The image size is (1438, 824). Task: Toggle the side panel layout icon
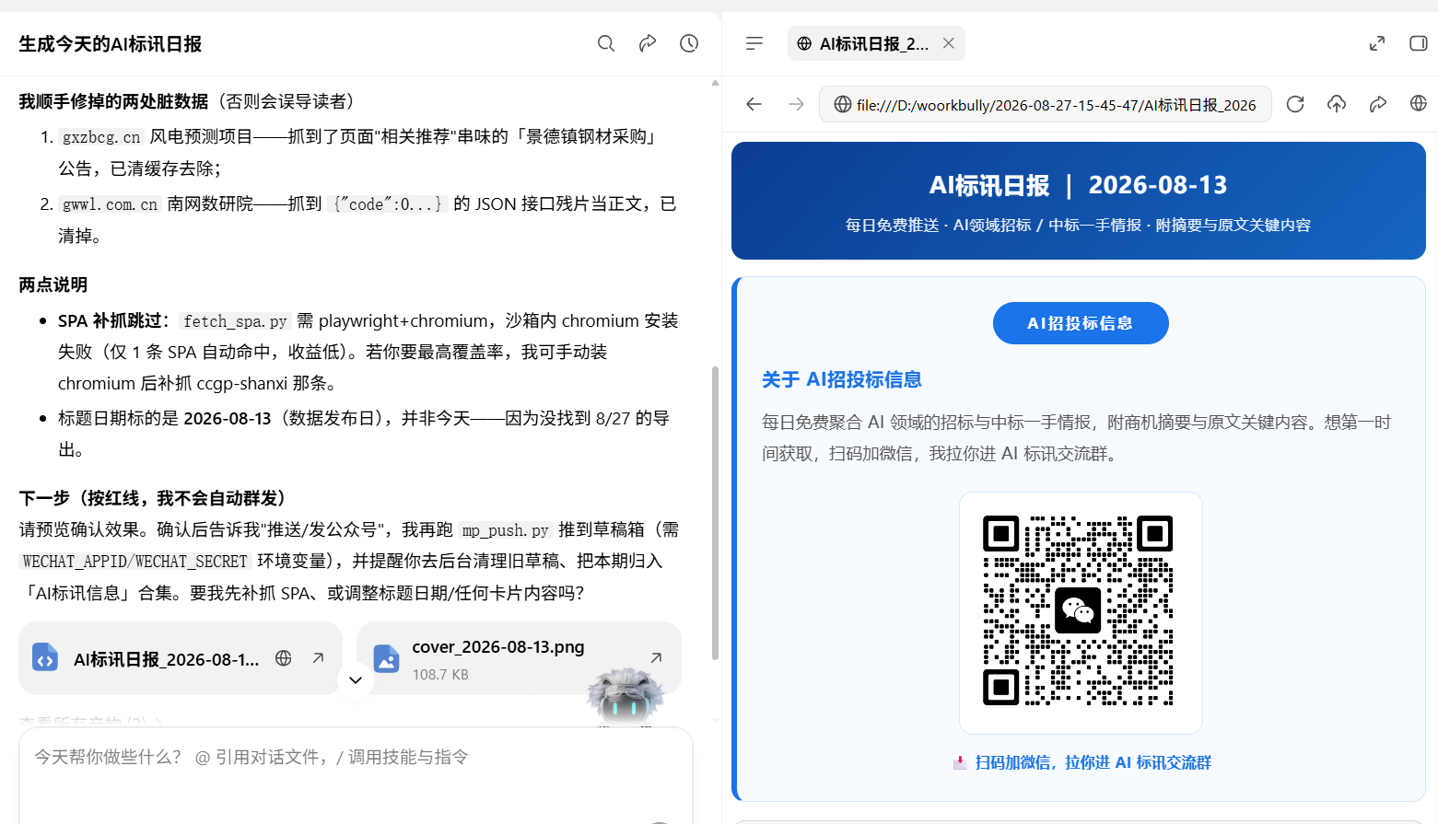click(1419, 43)
